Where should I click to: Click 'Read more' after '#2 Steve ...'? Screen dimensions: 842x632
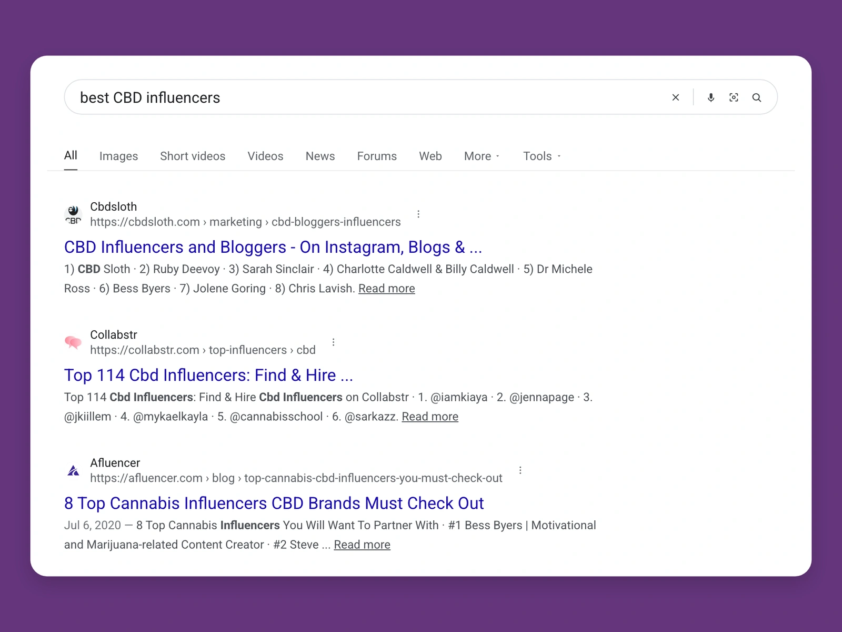pos(362,545)
